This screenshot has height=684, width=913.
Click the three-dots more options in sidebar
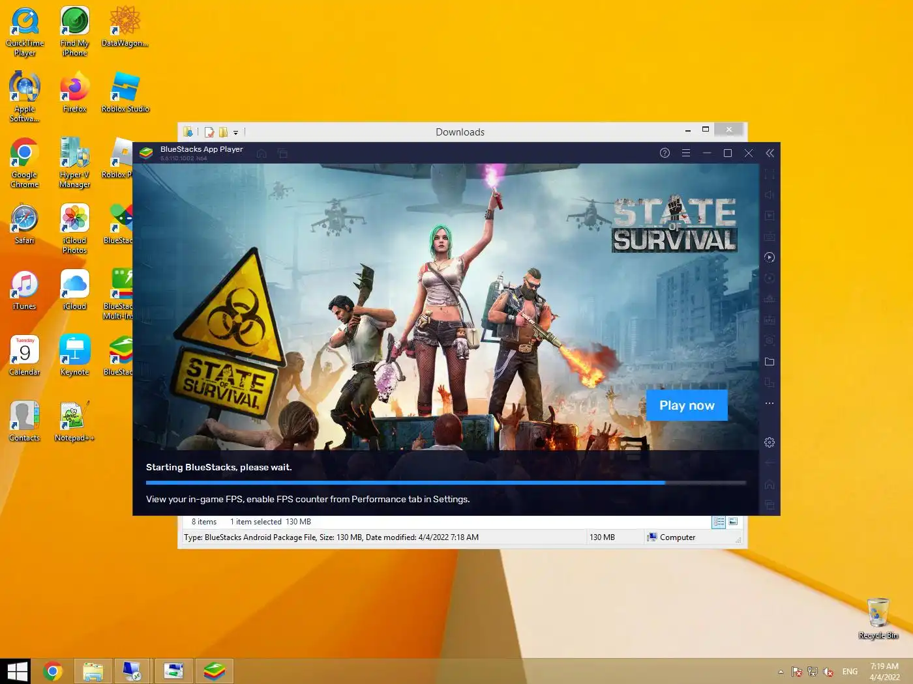point(770,403)
